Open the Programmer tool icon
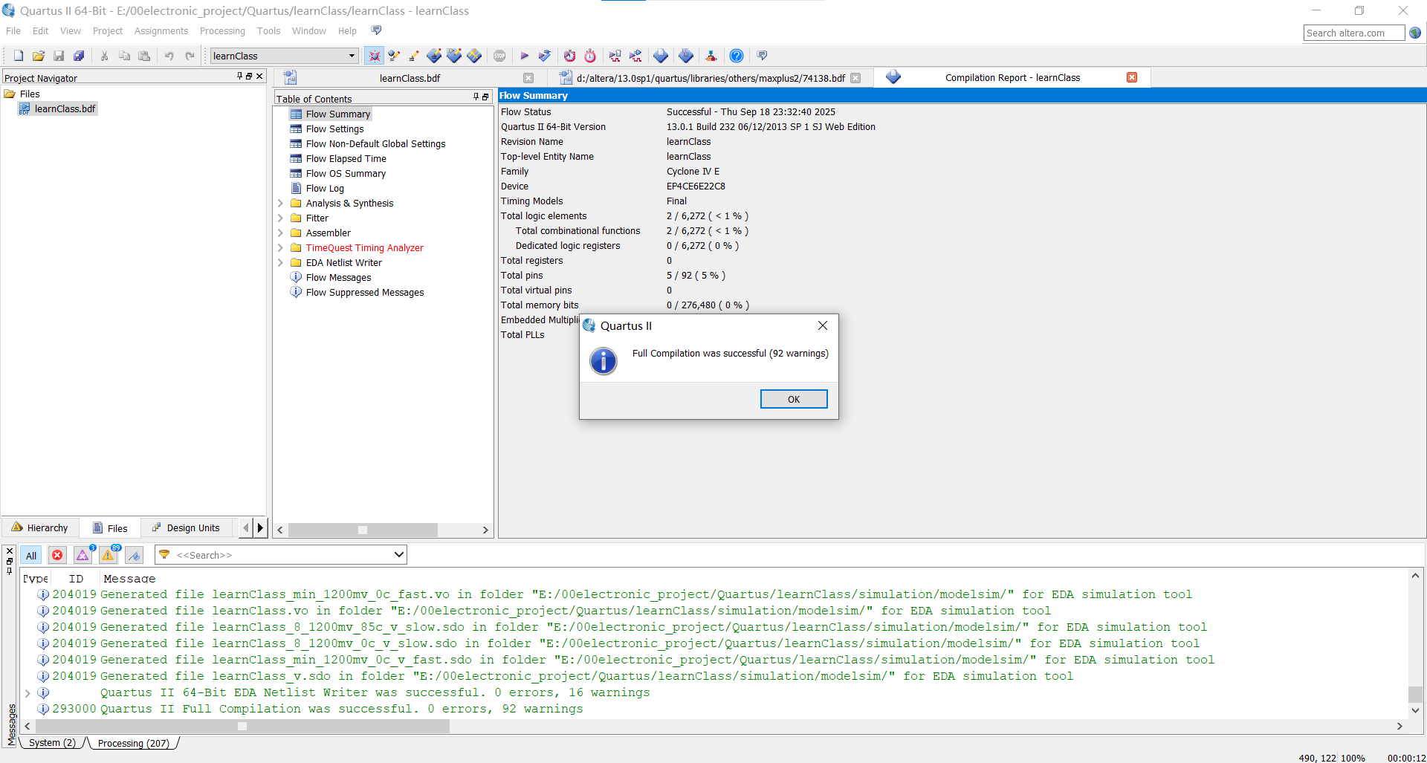The image size is (1427, 763). (x=711, y=56)
